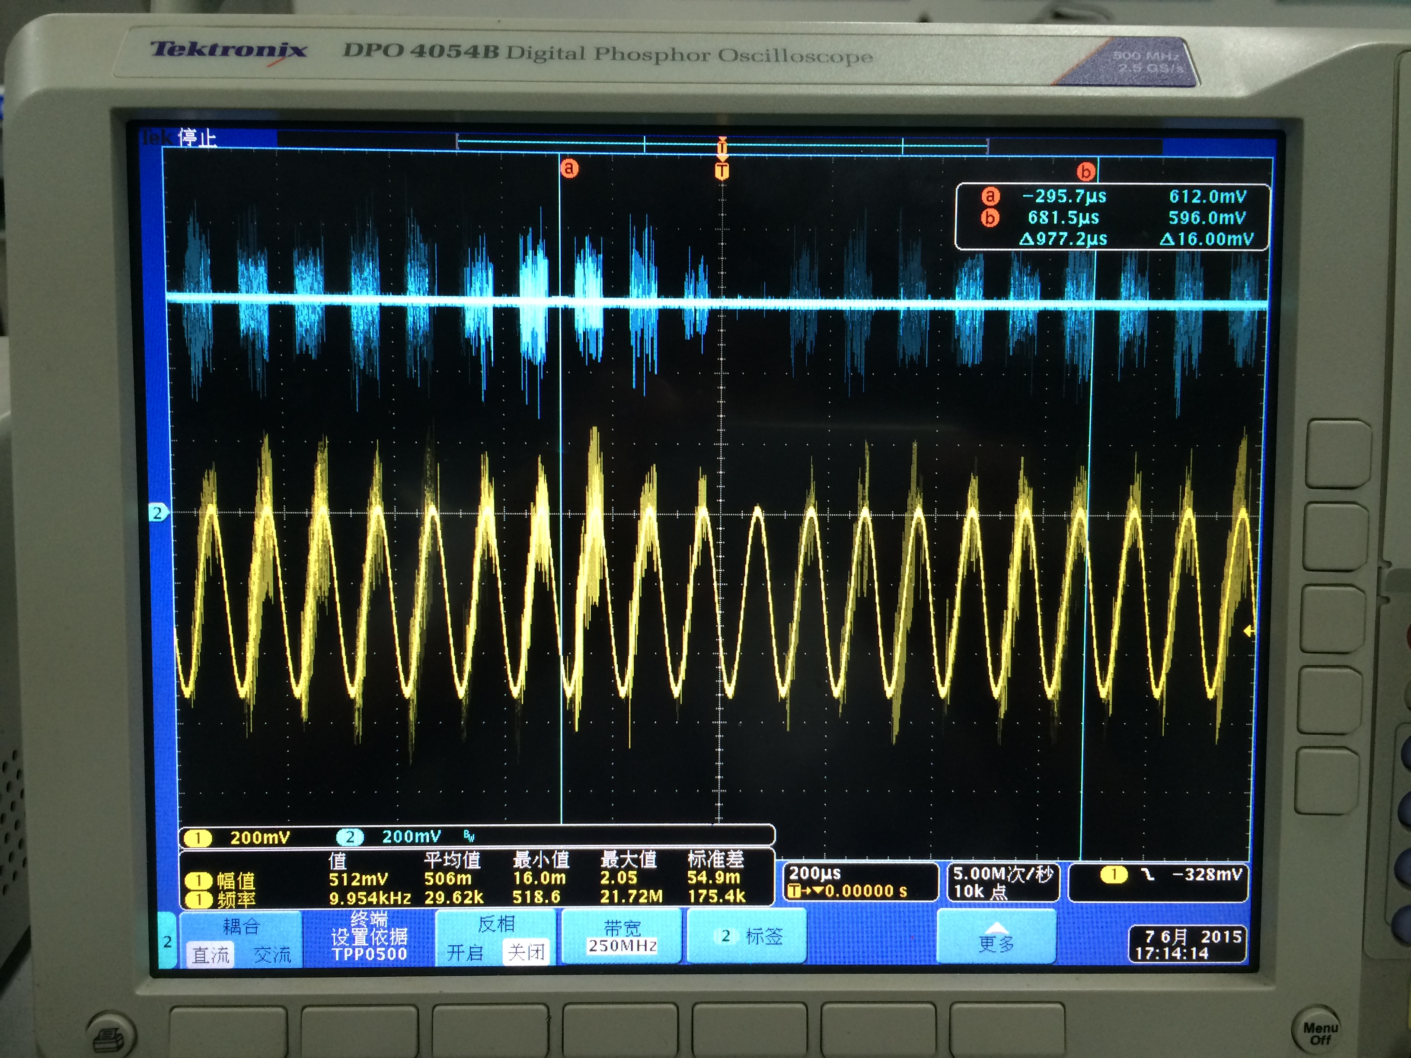Click trigger falling-edge slope indicator
The image size is (1411, 1058).
1148,874
